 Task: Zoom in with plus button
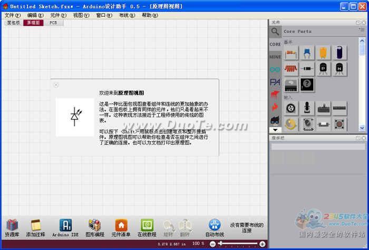[x=262, y=244]
